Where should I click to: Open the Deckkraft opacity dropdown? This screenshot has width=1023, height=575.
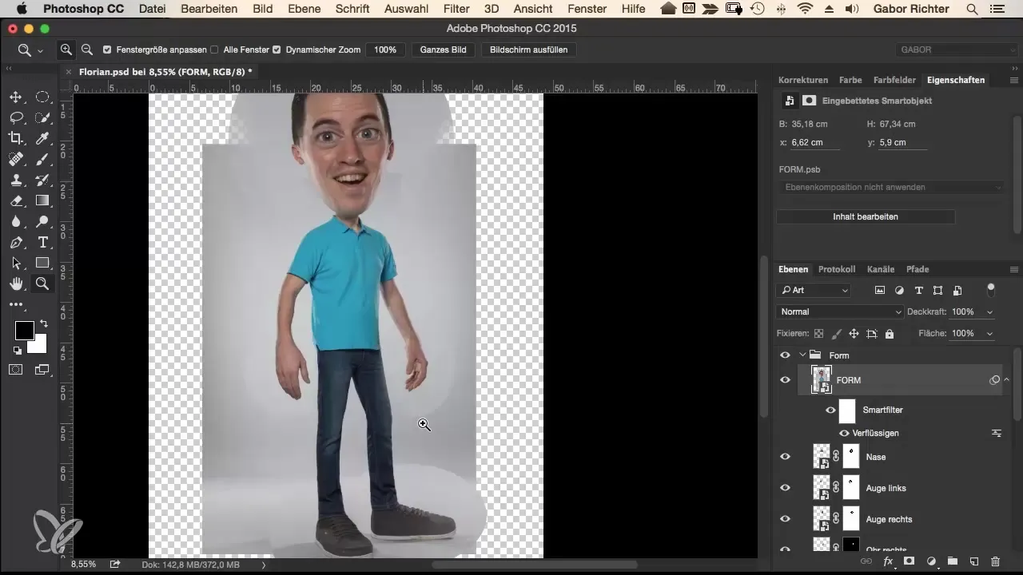pos(991,311)
